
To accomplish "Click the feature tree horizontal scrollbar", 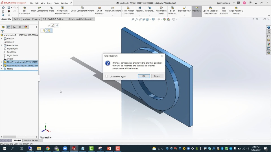I will [x=10, y=137].
